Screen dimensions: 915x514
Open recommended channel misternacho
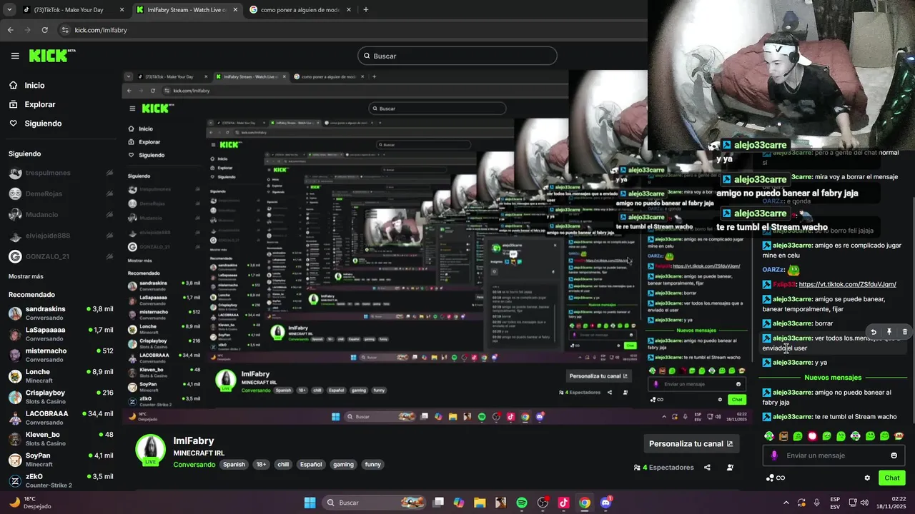click(x=61, y=355)
